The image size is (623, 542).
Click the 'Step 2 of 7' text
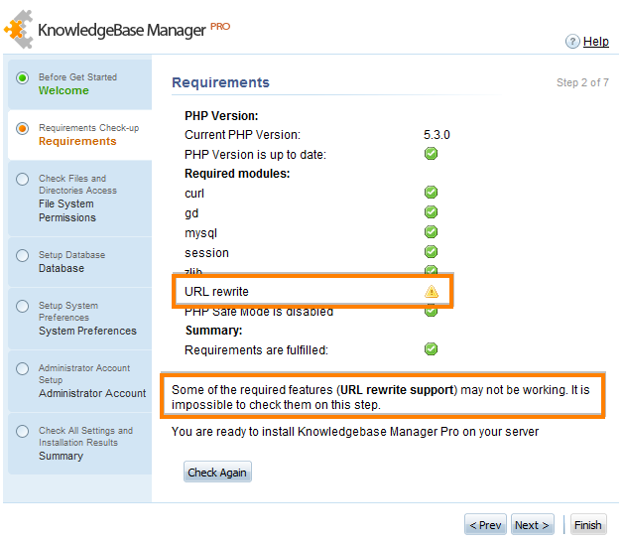click(x=582, y=82)
